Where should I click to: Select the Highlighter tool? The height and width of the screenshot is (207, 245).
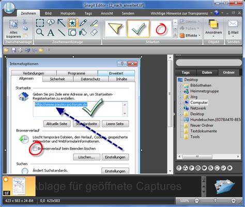pos(94,23)
